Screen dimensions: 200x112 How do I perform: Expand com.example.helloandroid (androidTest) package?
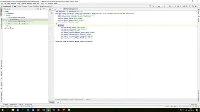(x=7, y=22)
